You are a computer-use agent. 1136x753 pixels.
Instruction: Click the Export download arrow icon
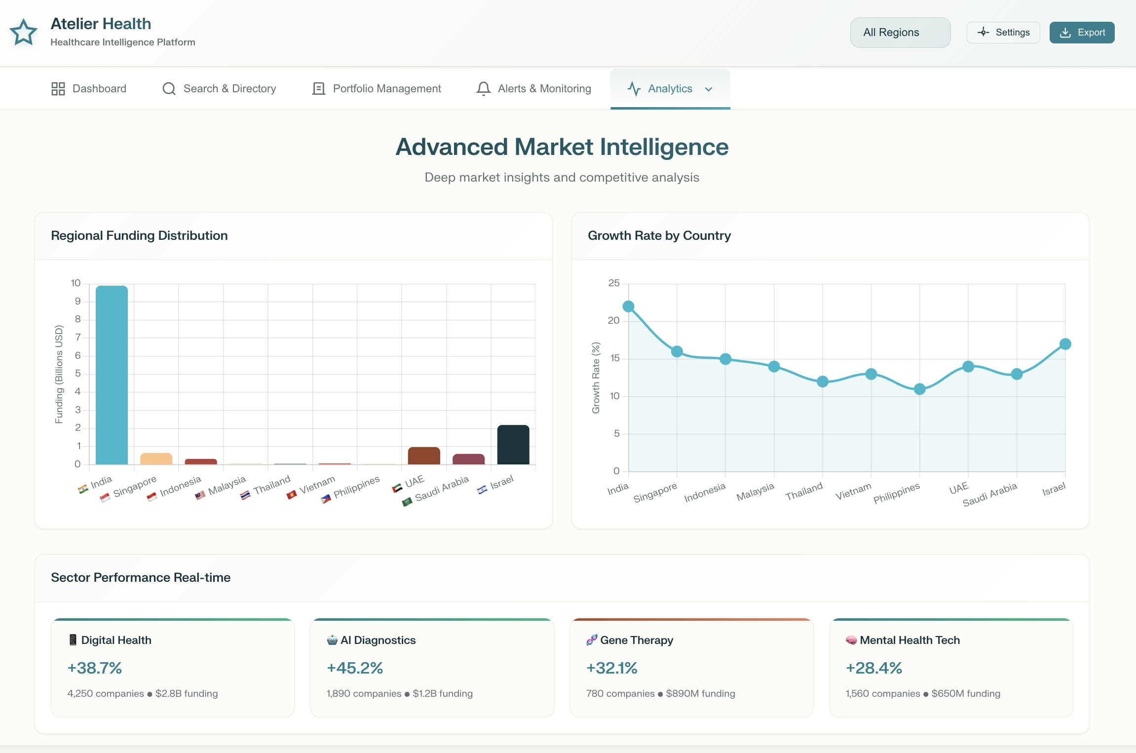pos(1065,33)
